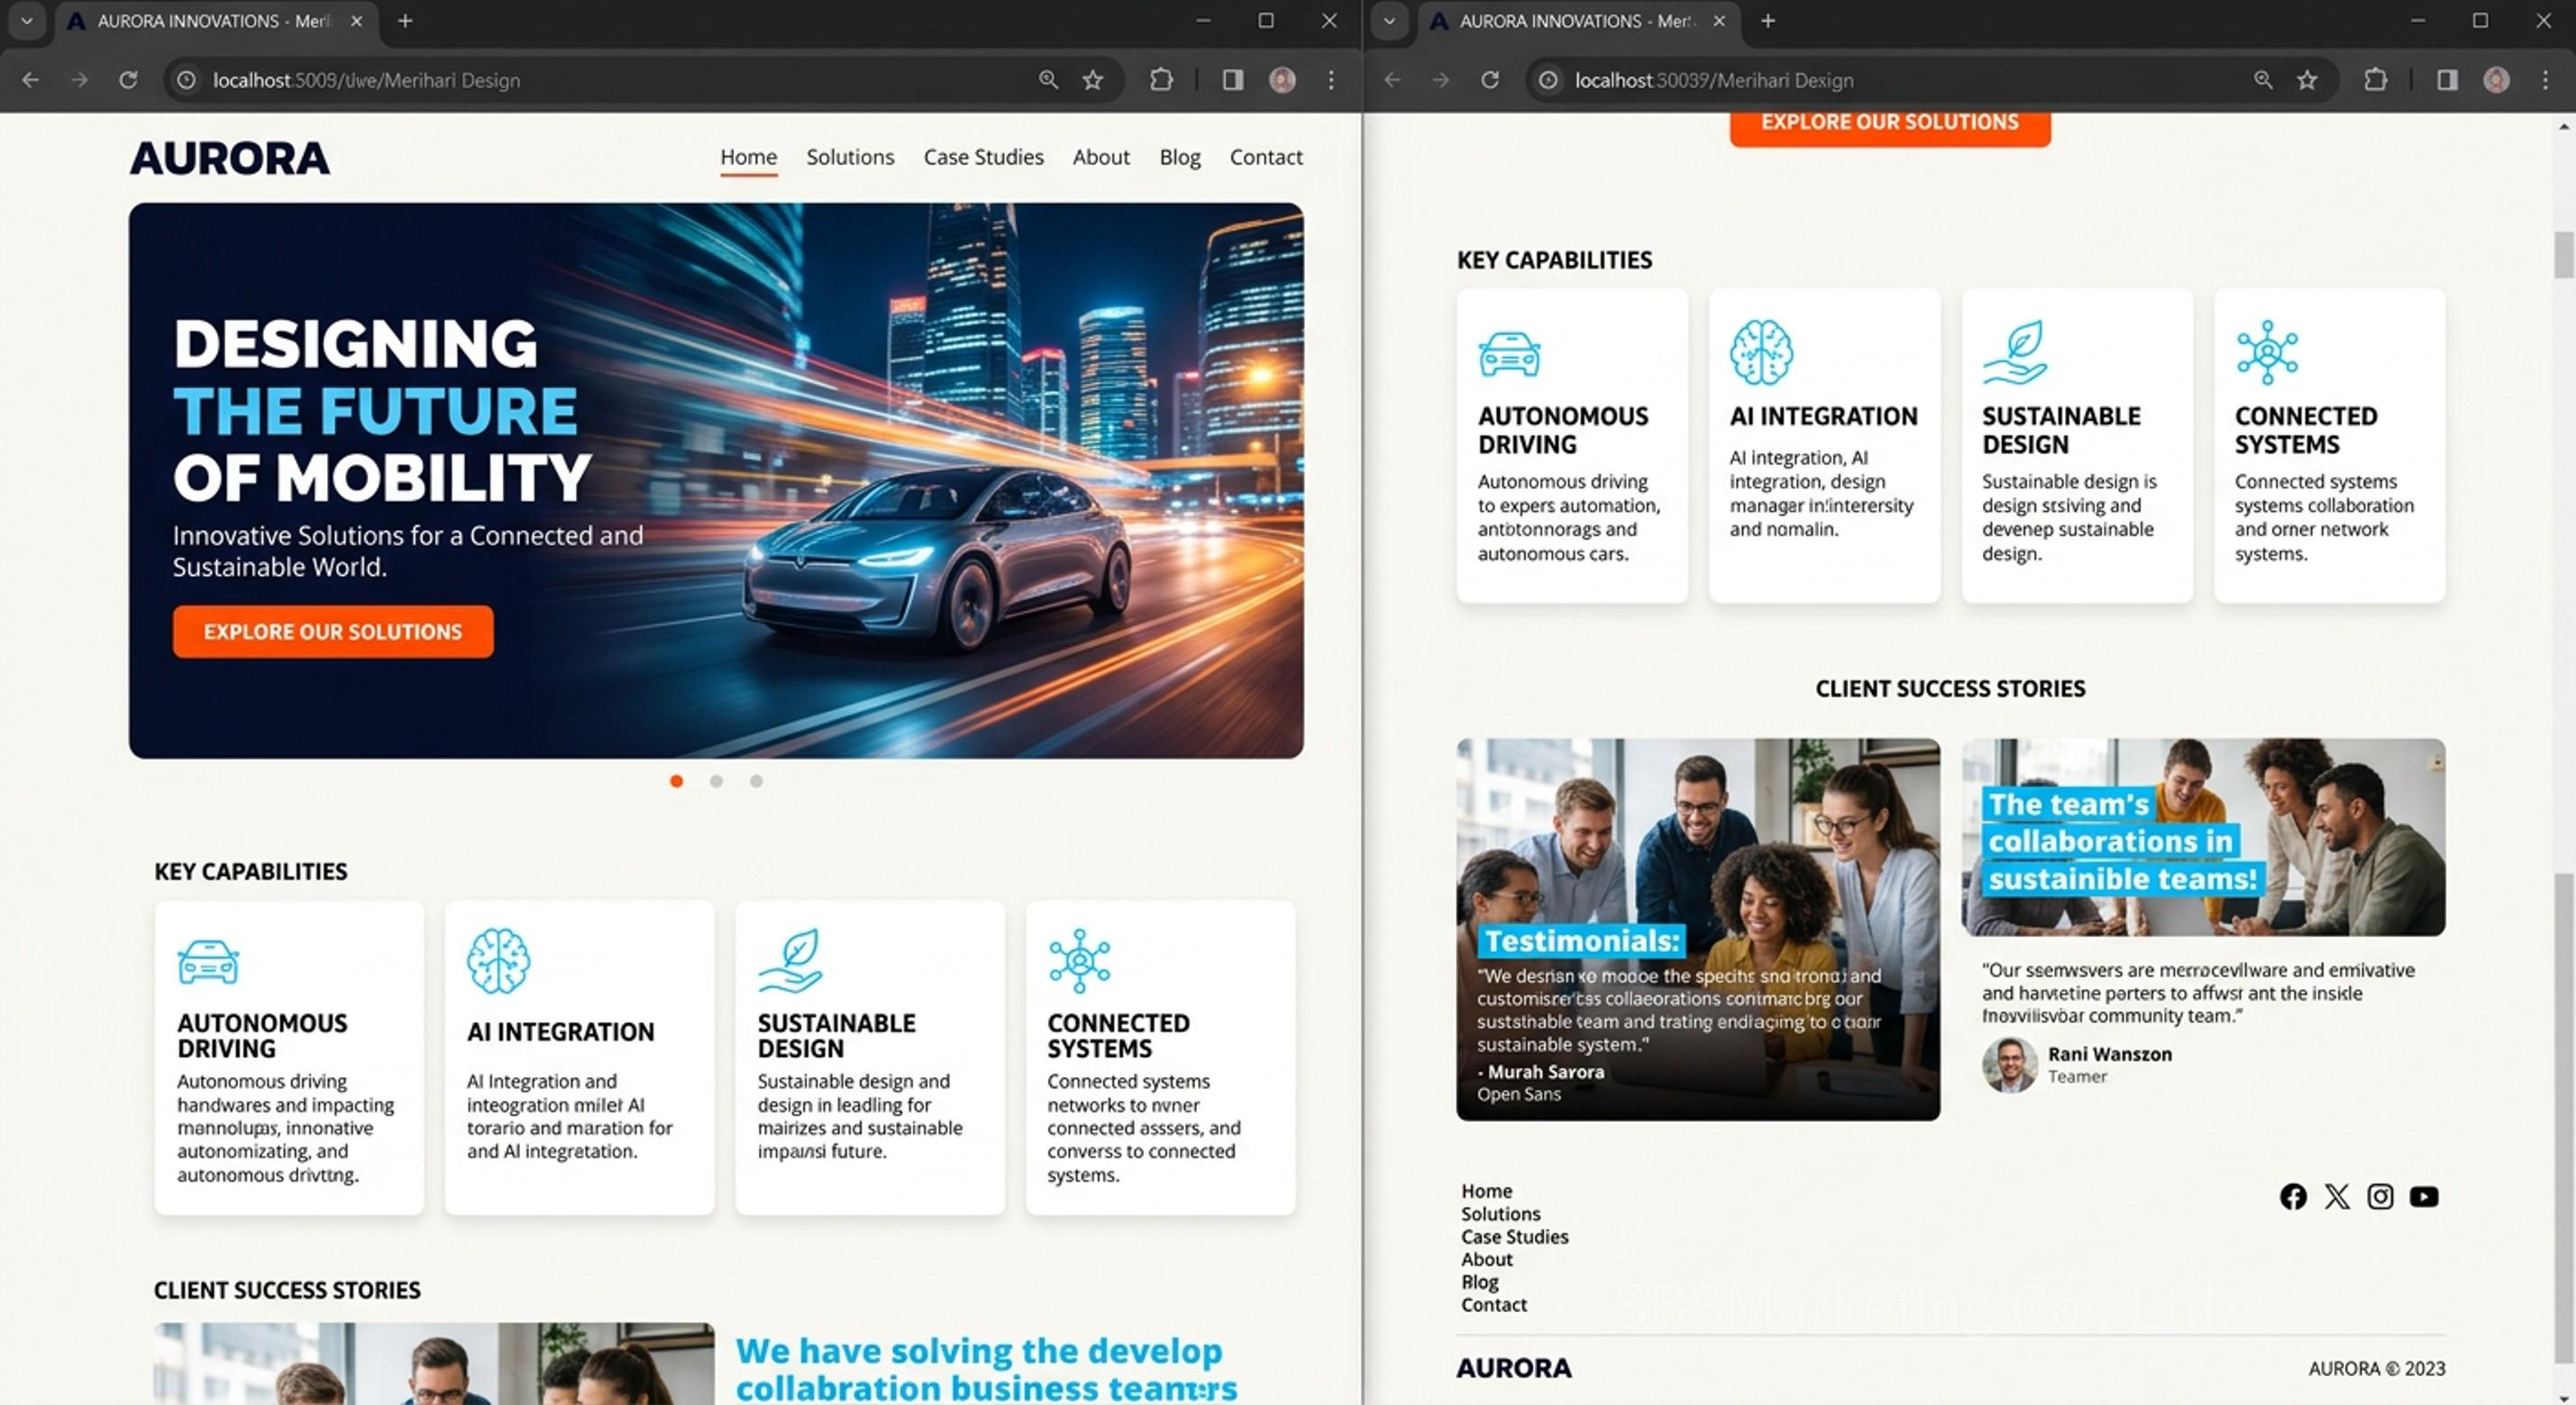Open Chrome three-dot menu in left window
The height and width of the screenshot is (1405, 2576).
pyautogui.click(x=1331, y=80)
